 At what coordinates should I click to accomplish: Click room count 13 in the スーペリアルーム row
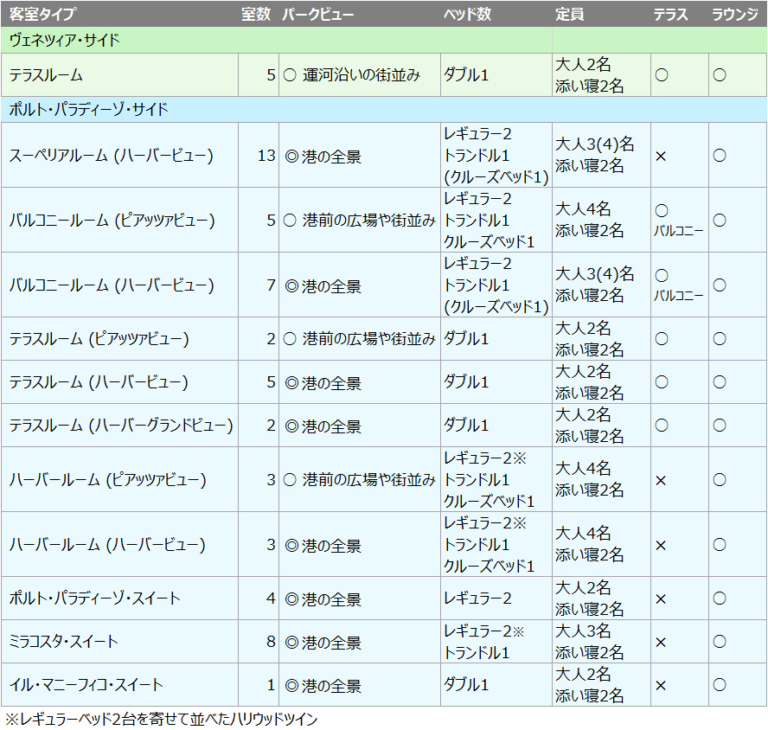[266, 157]
